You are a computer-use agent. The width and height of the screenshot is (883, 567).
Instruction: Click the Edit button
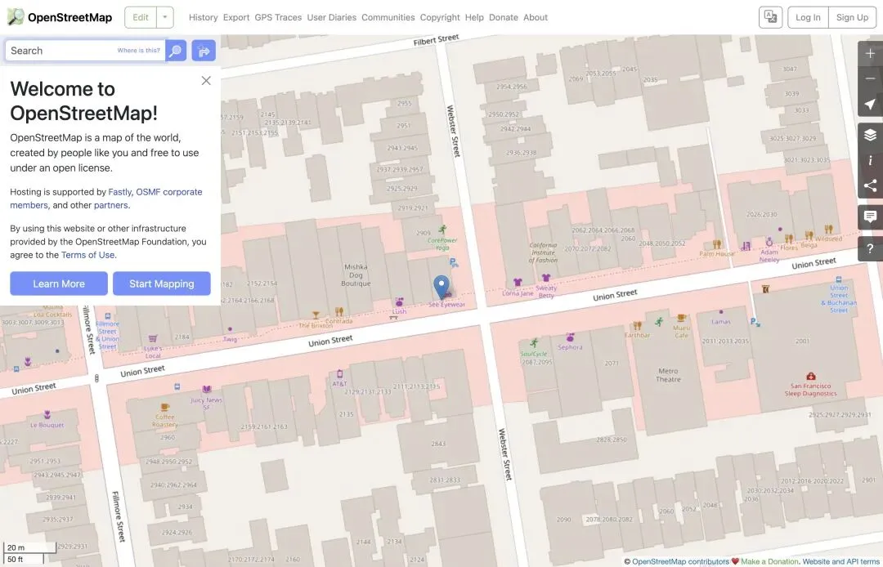[x=141, y=17]
